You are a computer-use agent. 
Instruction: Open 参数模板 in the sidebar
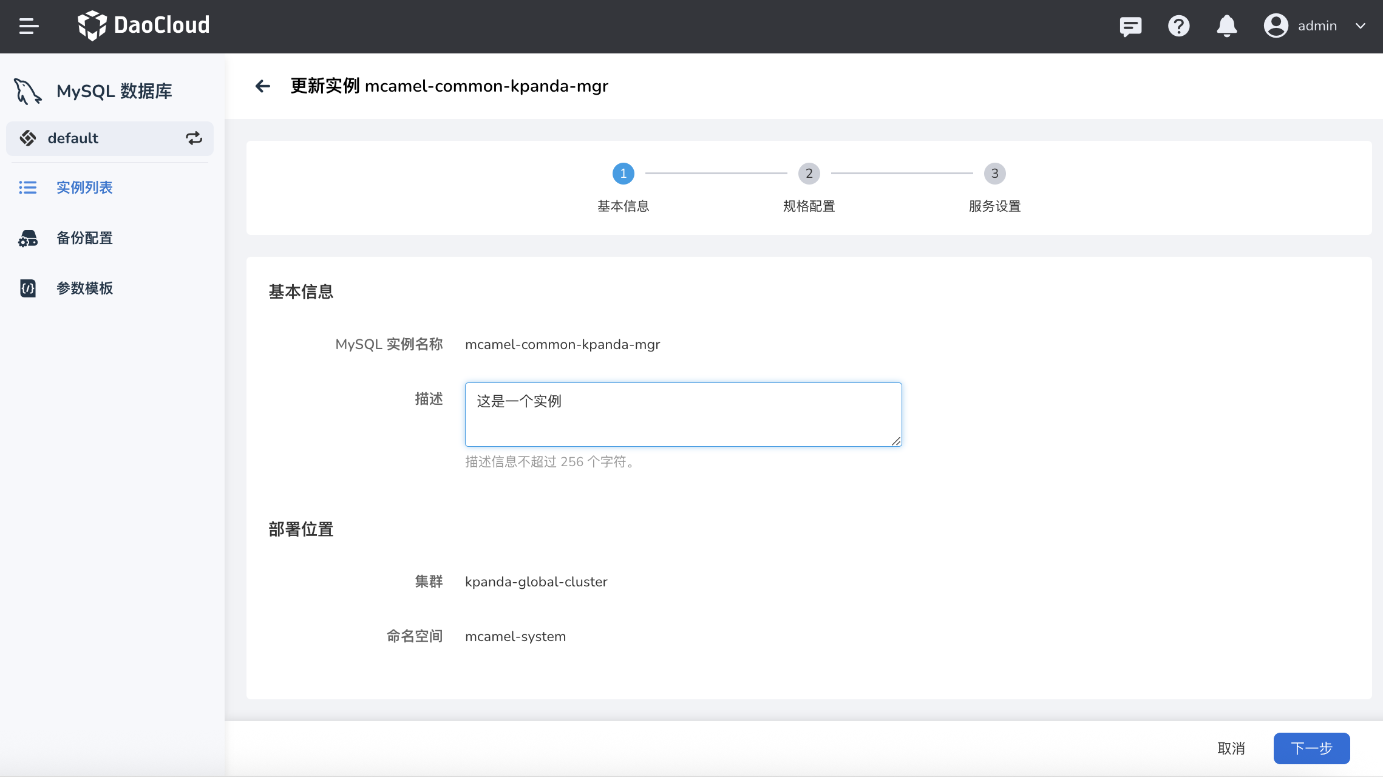[x=84, y=288]
